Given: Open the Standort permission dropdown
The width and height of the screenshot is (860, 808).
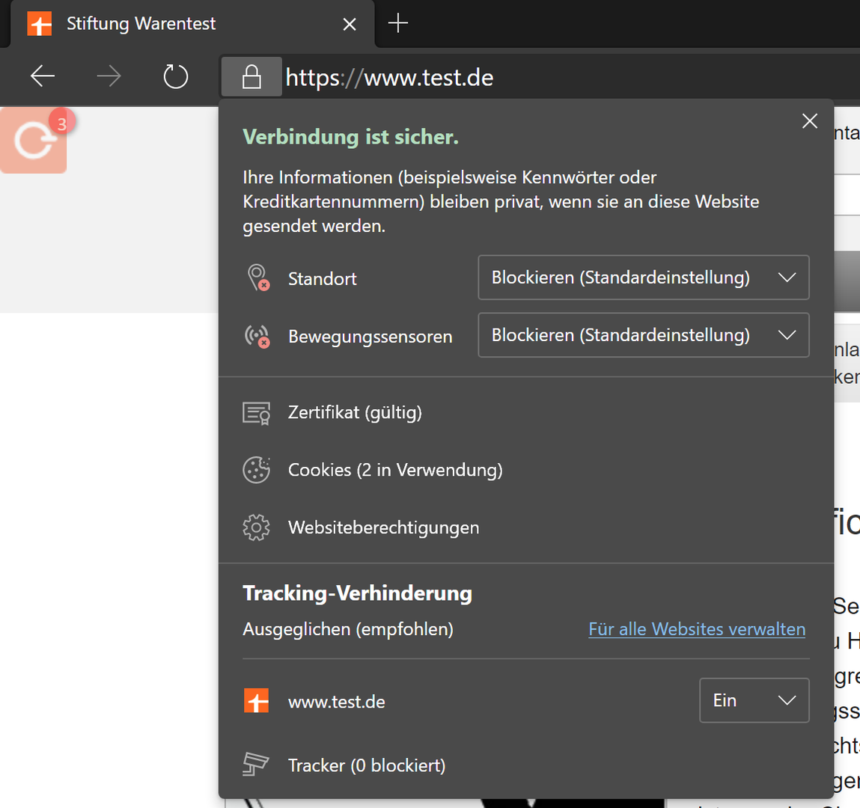Looking at the screenshot, I should click(644, 278).
